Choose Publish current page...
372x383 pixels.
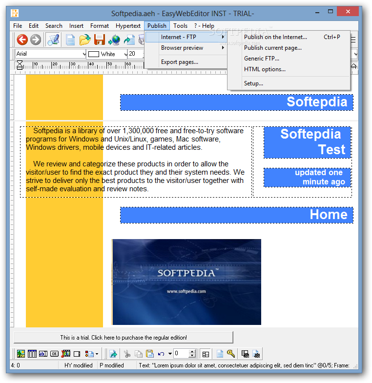(x=289, y=48)
